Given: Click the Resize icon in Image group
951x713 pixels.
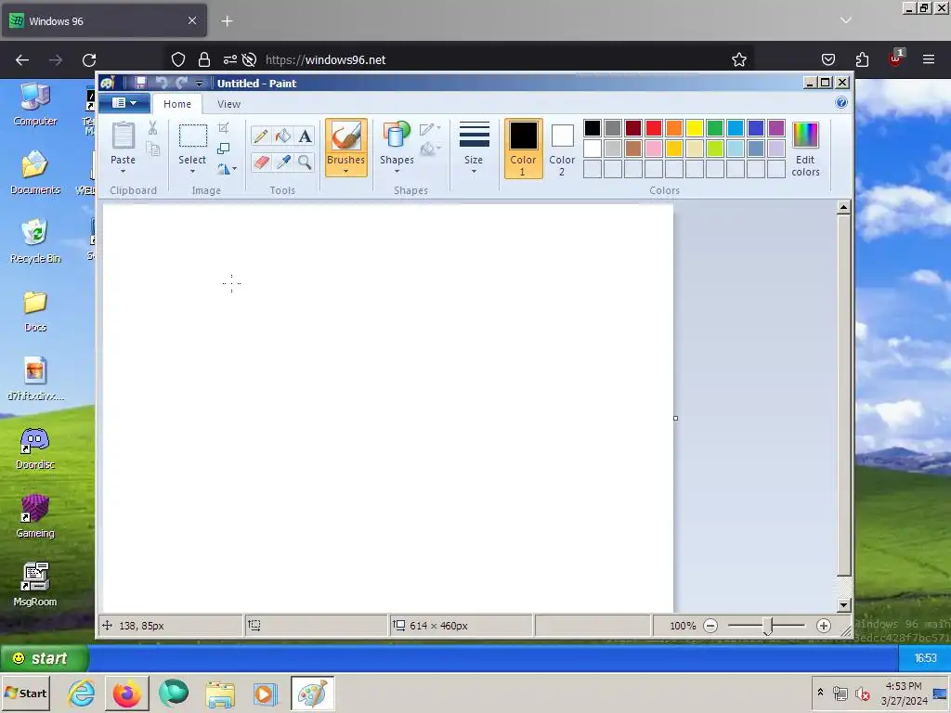Looking at the screenshot, I should click(223, 149).
